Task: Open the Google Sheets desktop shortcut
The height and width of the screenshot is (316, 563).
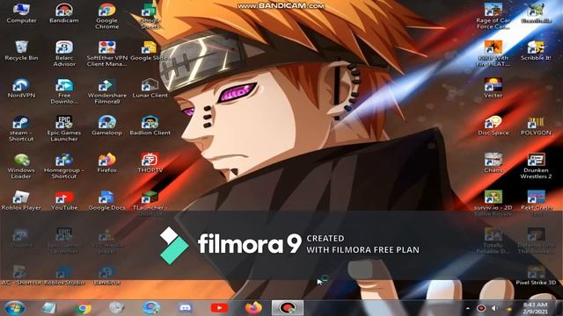Action: (150, 16)
